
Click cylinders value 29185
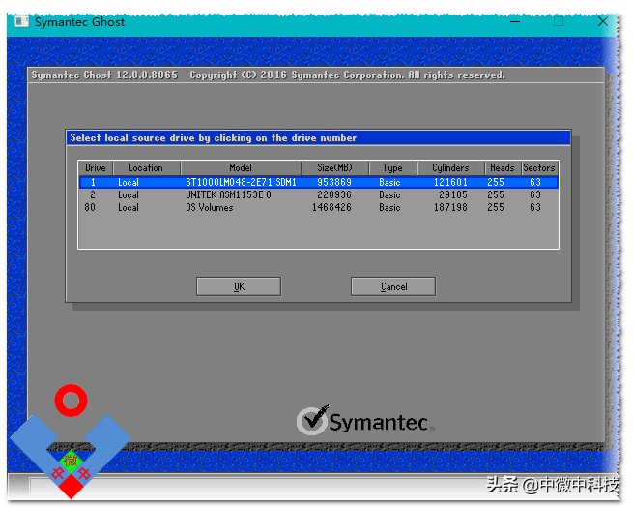click(x=453, y=194)
